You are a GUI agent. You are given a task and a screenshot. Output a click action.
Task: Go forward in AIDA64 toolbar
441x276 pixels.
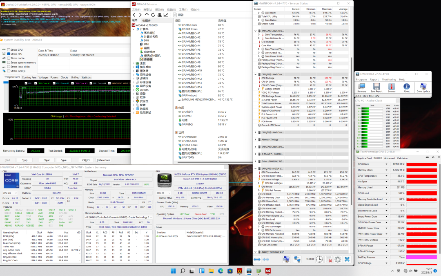[x=140, y=15]
